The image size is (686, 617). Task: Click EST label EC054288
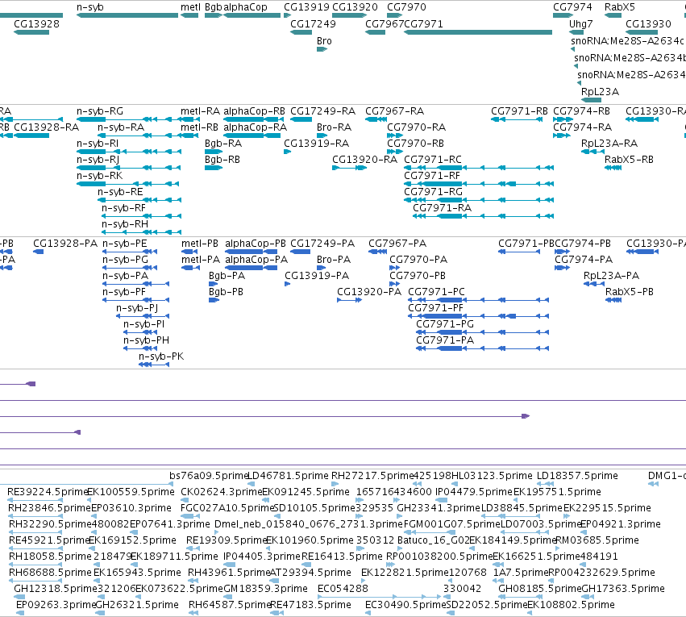coord(343,589)
